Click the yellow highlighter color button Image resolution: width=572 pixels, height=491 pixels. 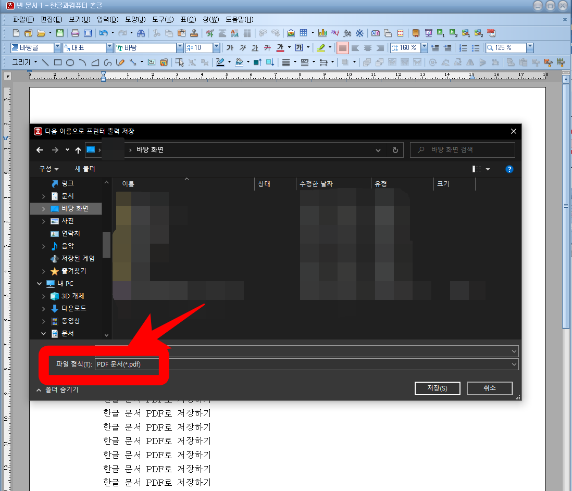click(321, 48)
